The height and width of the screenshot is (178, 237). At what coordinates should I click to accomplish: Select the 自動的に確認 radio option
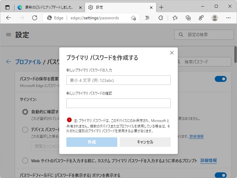(25, 112)
